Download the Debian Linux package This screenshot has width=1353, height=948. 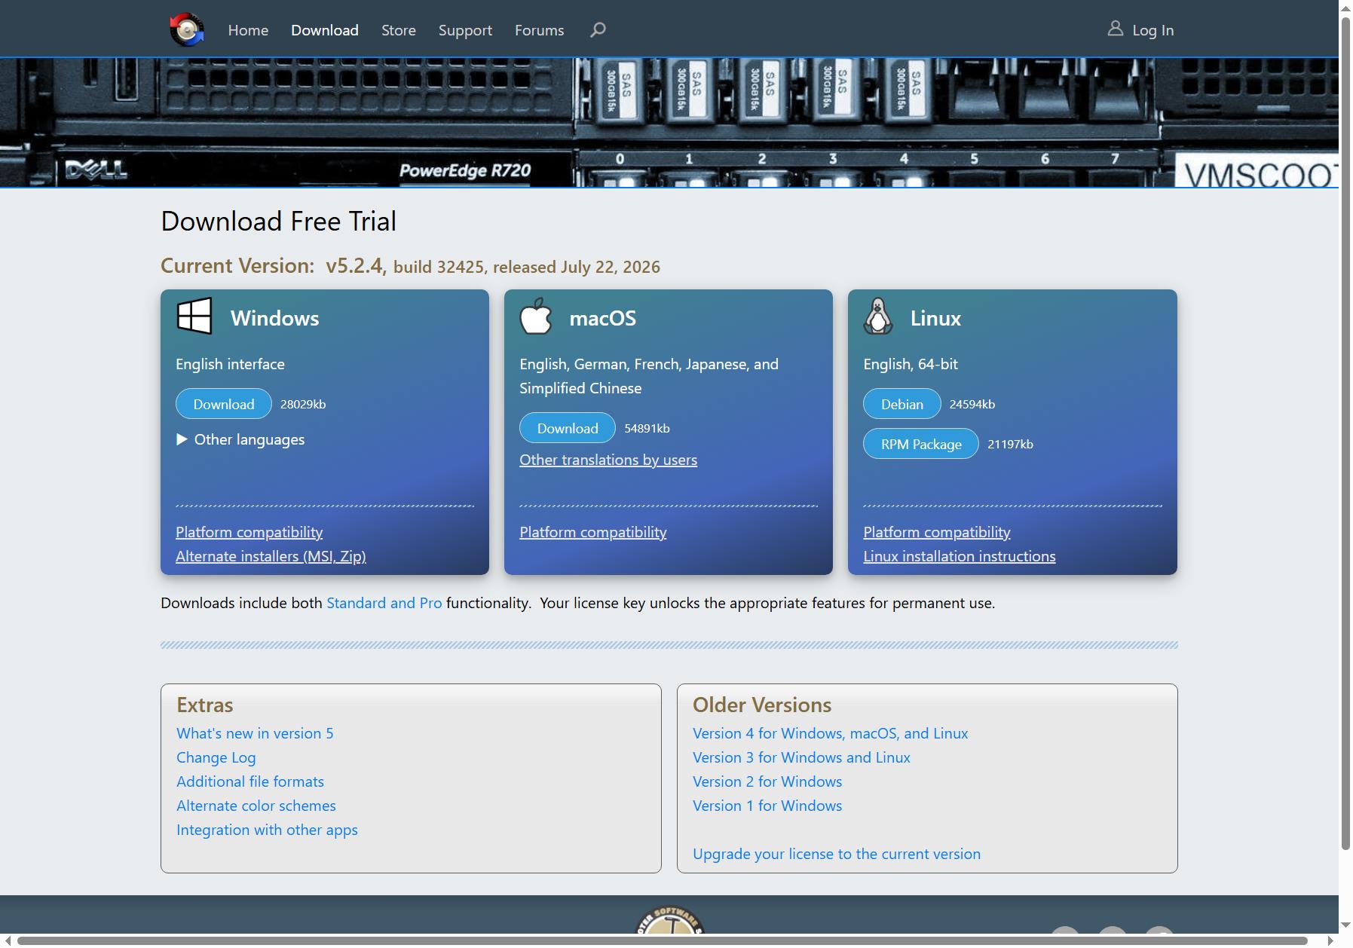pyautogui.click(x=902, y=404)
